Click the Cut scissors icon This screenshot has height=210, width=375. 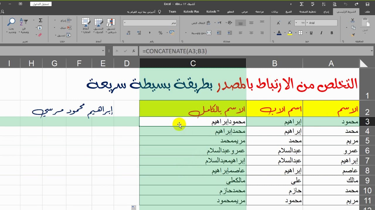[x=352, y=20]
